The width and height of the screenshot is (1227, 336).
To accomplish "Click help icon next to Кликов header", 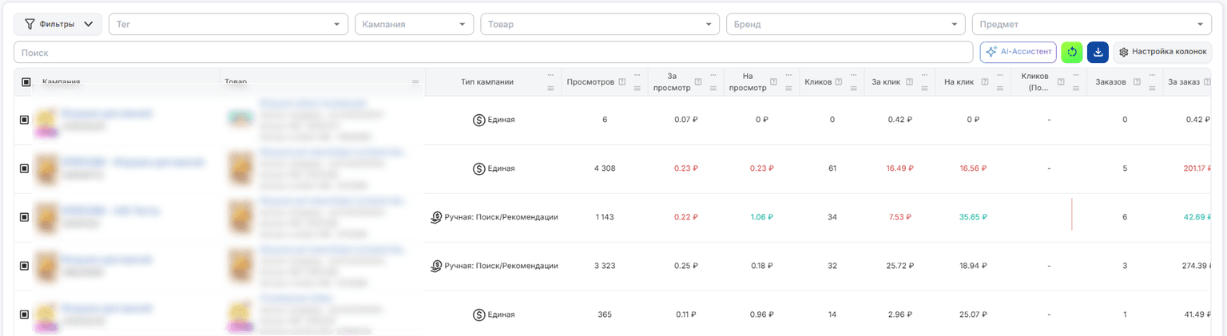I will pos(839,82).
